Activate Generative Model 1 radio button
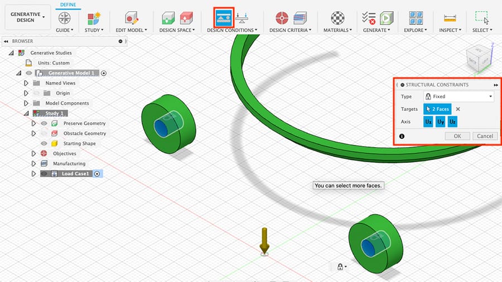The image size is (502, 282). coord(103,73)
